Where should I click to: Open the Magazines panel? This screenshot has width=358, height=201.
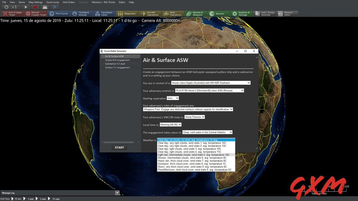pos(127,13)
